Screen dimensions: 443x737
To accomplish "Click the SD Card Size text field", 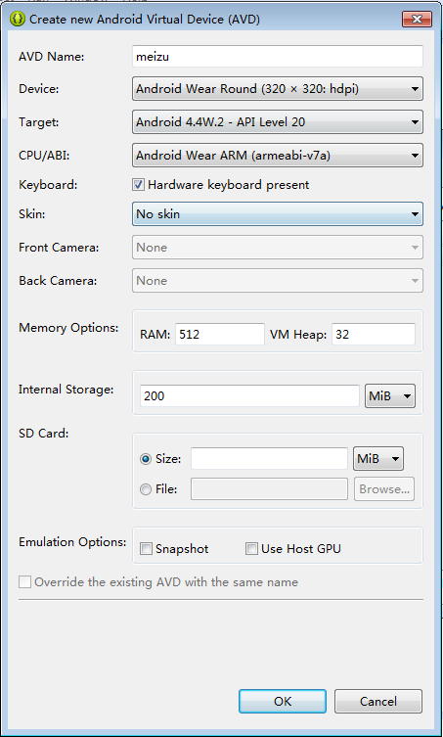I will click(x=269, y=459).
